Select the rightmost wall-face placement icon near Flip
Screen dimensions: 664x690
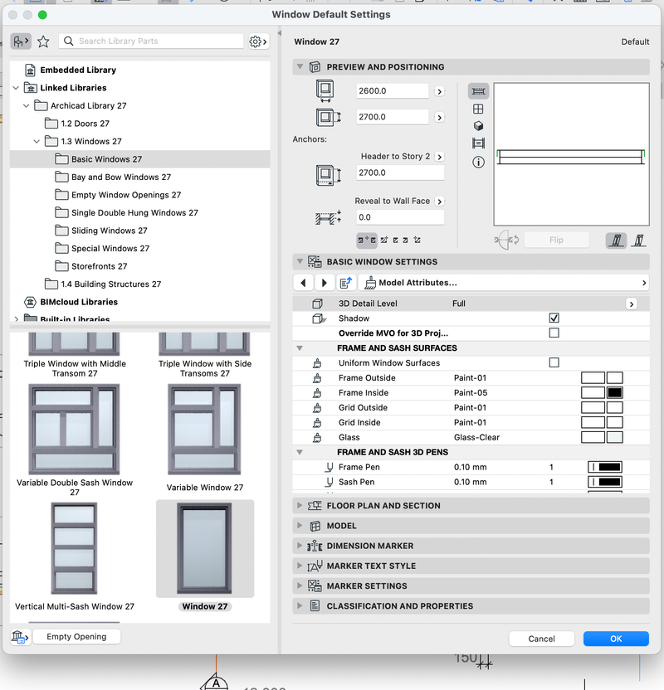click(639, 239)
